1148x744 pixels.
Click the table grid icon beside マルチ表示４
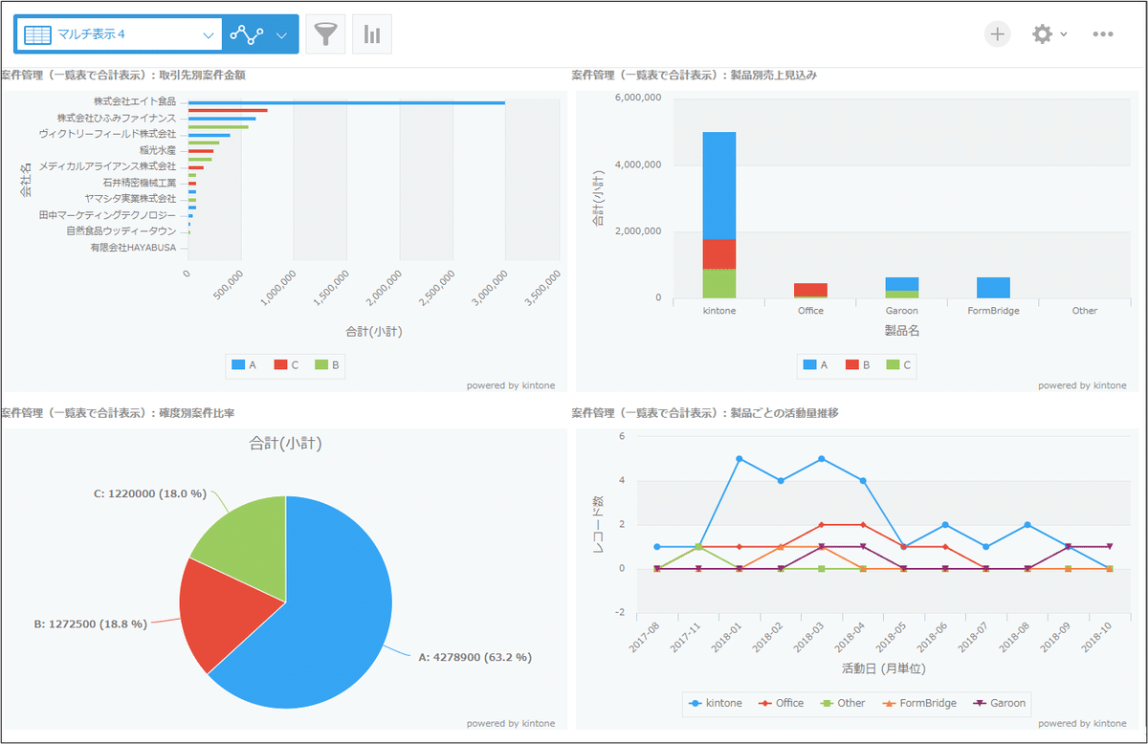tap(37, 34)
